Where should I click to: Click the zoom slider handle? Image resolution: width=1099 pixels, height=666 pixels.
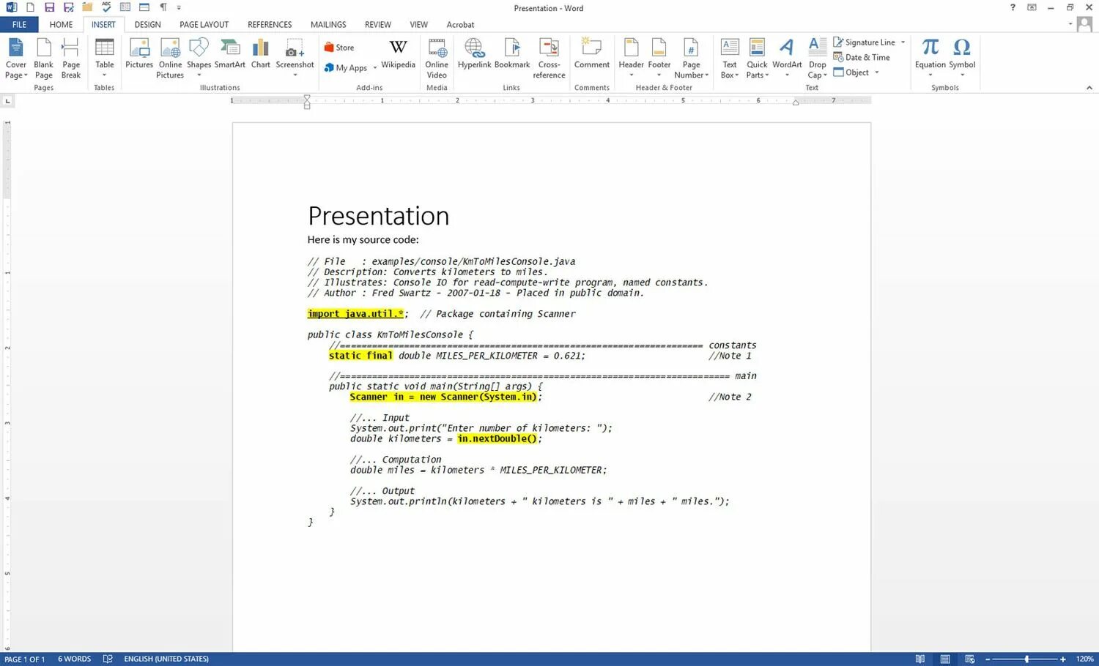[1026, 659]
